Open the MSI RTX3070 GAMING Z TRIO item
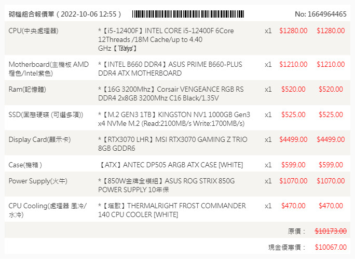 point(173,144)
